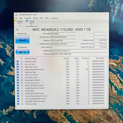Viewport: 123px width, 123px height.
Task: Click the status orb for Power Cycle Count
Action: tap(18, 83)
